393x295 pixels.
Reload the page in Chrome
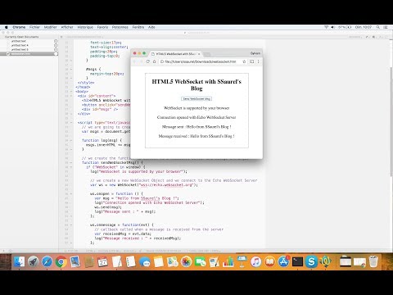click(x=147, y=61)
